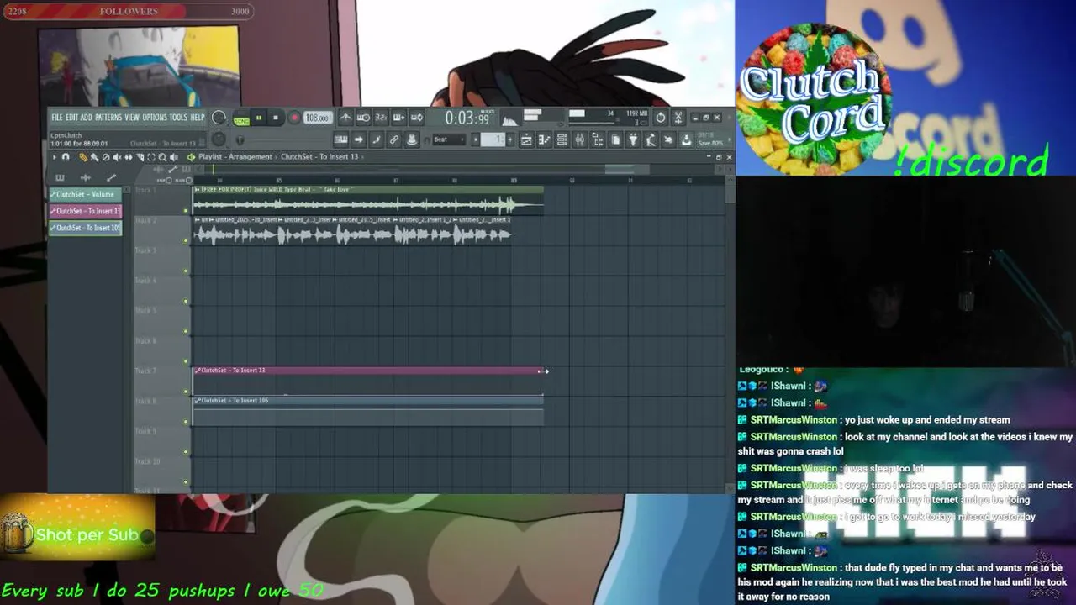The width and height of the screenshot is (1076, 605).
Task: Toggle the metronome icon
Action: 345,118
